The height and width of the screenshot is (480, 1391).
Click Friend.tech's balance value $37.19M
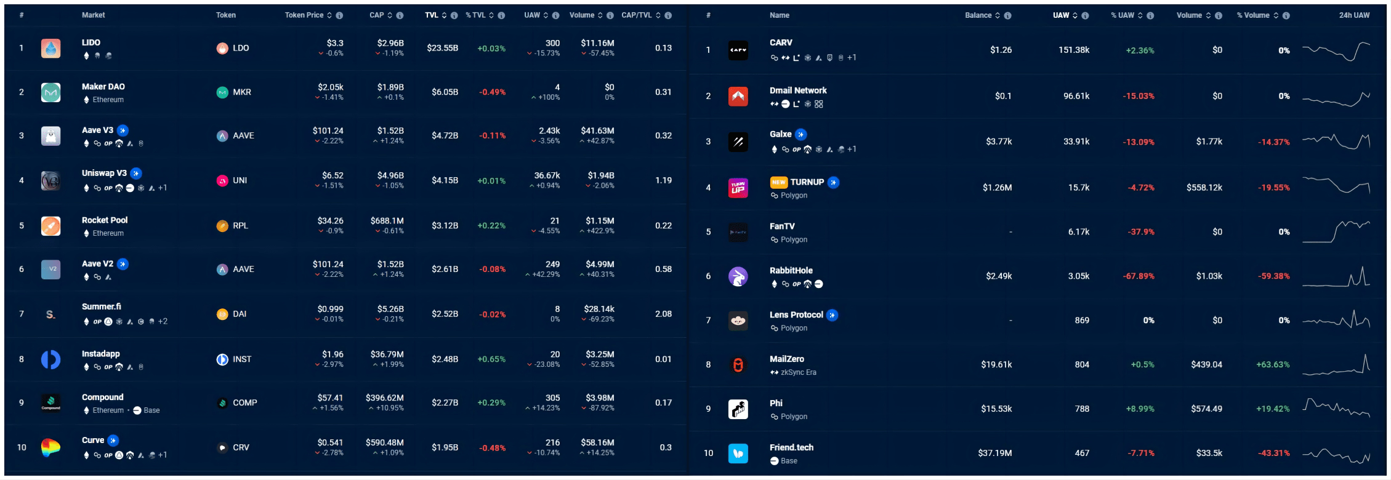pyautogui.click(x=994, y=454)
